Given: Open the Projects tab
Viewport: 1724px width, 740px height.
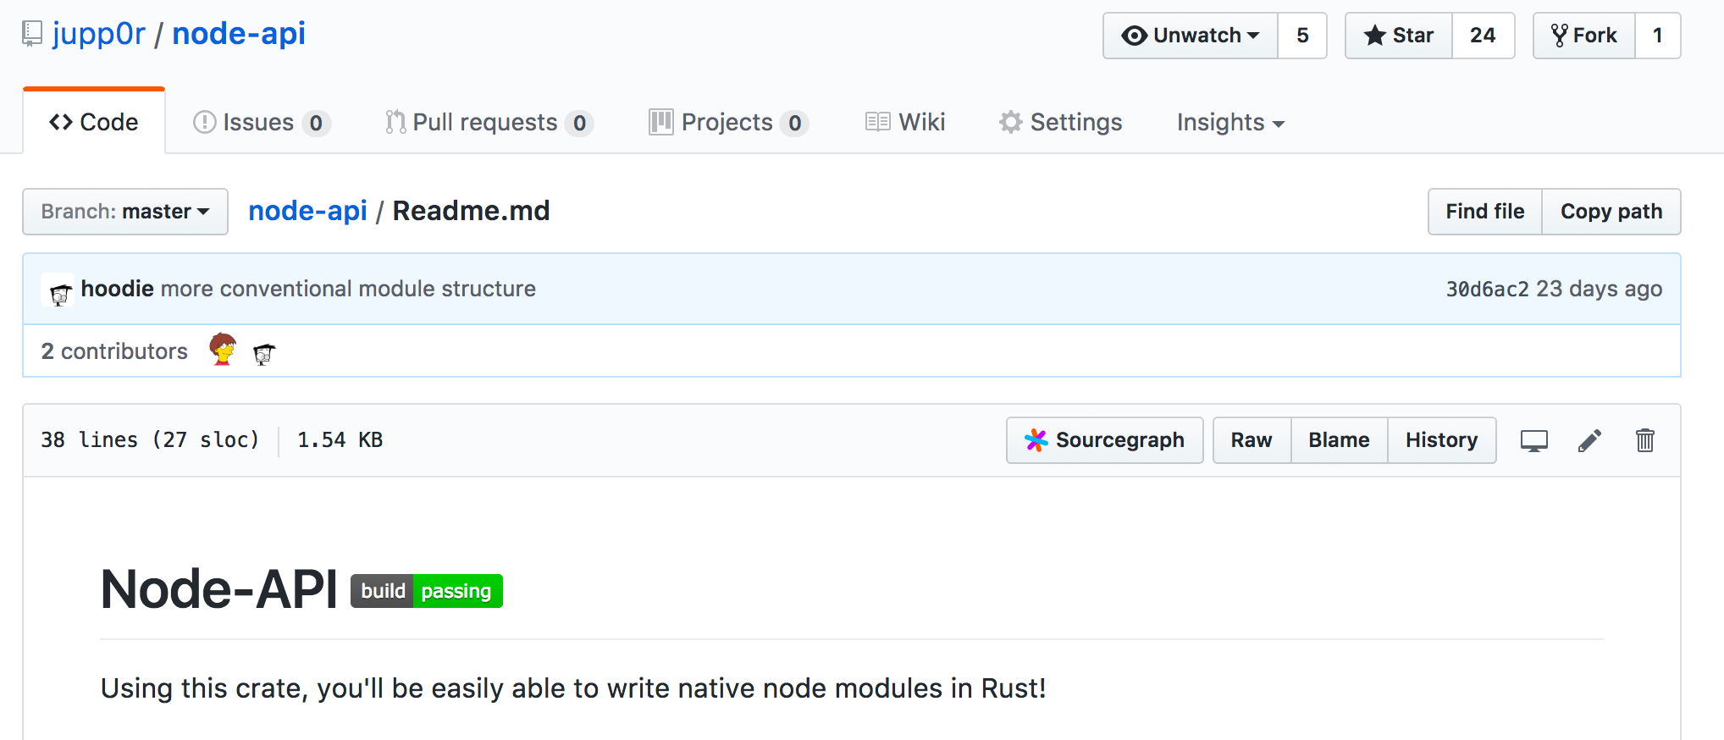Looking at the screenshot, I should click(x=728, y=123).
